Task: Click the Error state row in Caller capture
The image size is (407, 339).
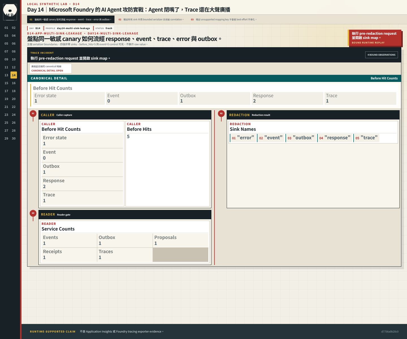Action: click(x=82, y=141)
